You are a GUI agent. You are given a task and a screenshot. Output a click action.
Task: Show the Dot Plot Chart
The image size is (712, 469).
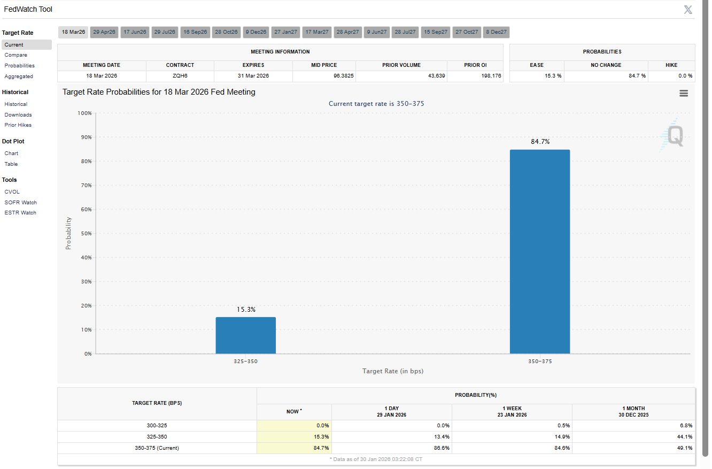pos(11,153)
